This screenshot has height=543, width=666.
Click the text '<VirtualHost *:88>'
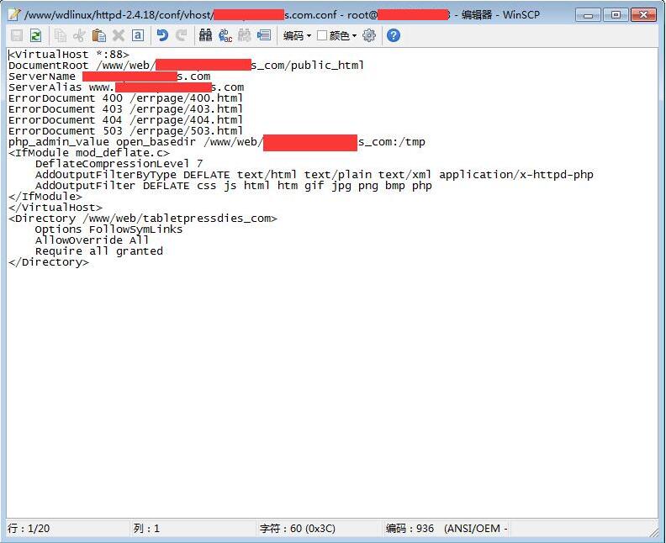pyautogui.click(x=68, y=55)
